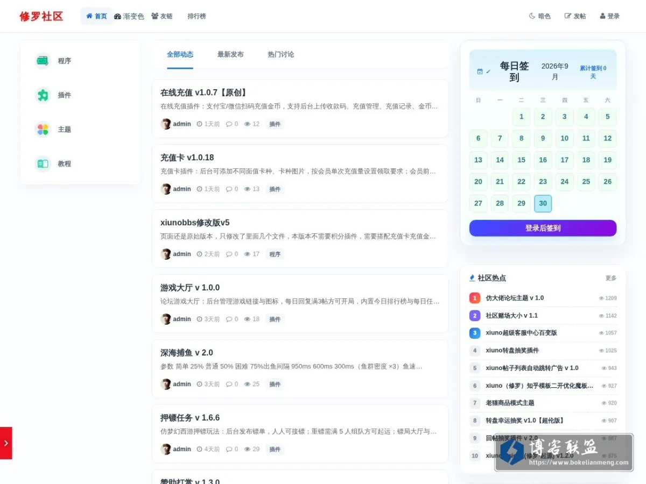
Task: Click the 插件 tag on 深海捕鱼 post
Action: coord(275,385)
